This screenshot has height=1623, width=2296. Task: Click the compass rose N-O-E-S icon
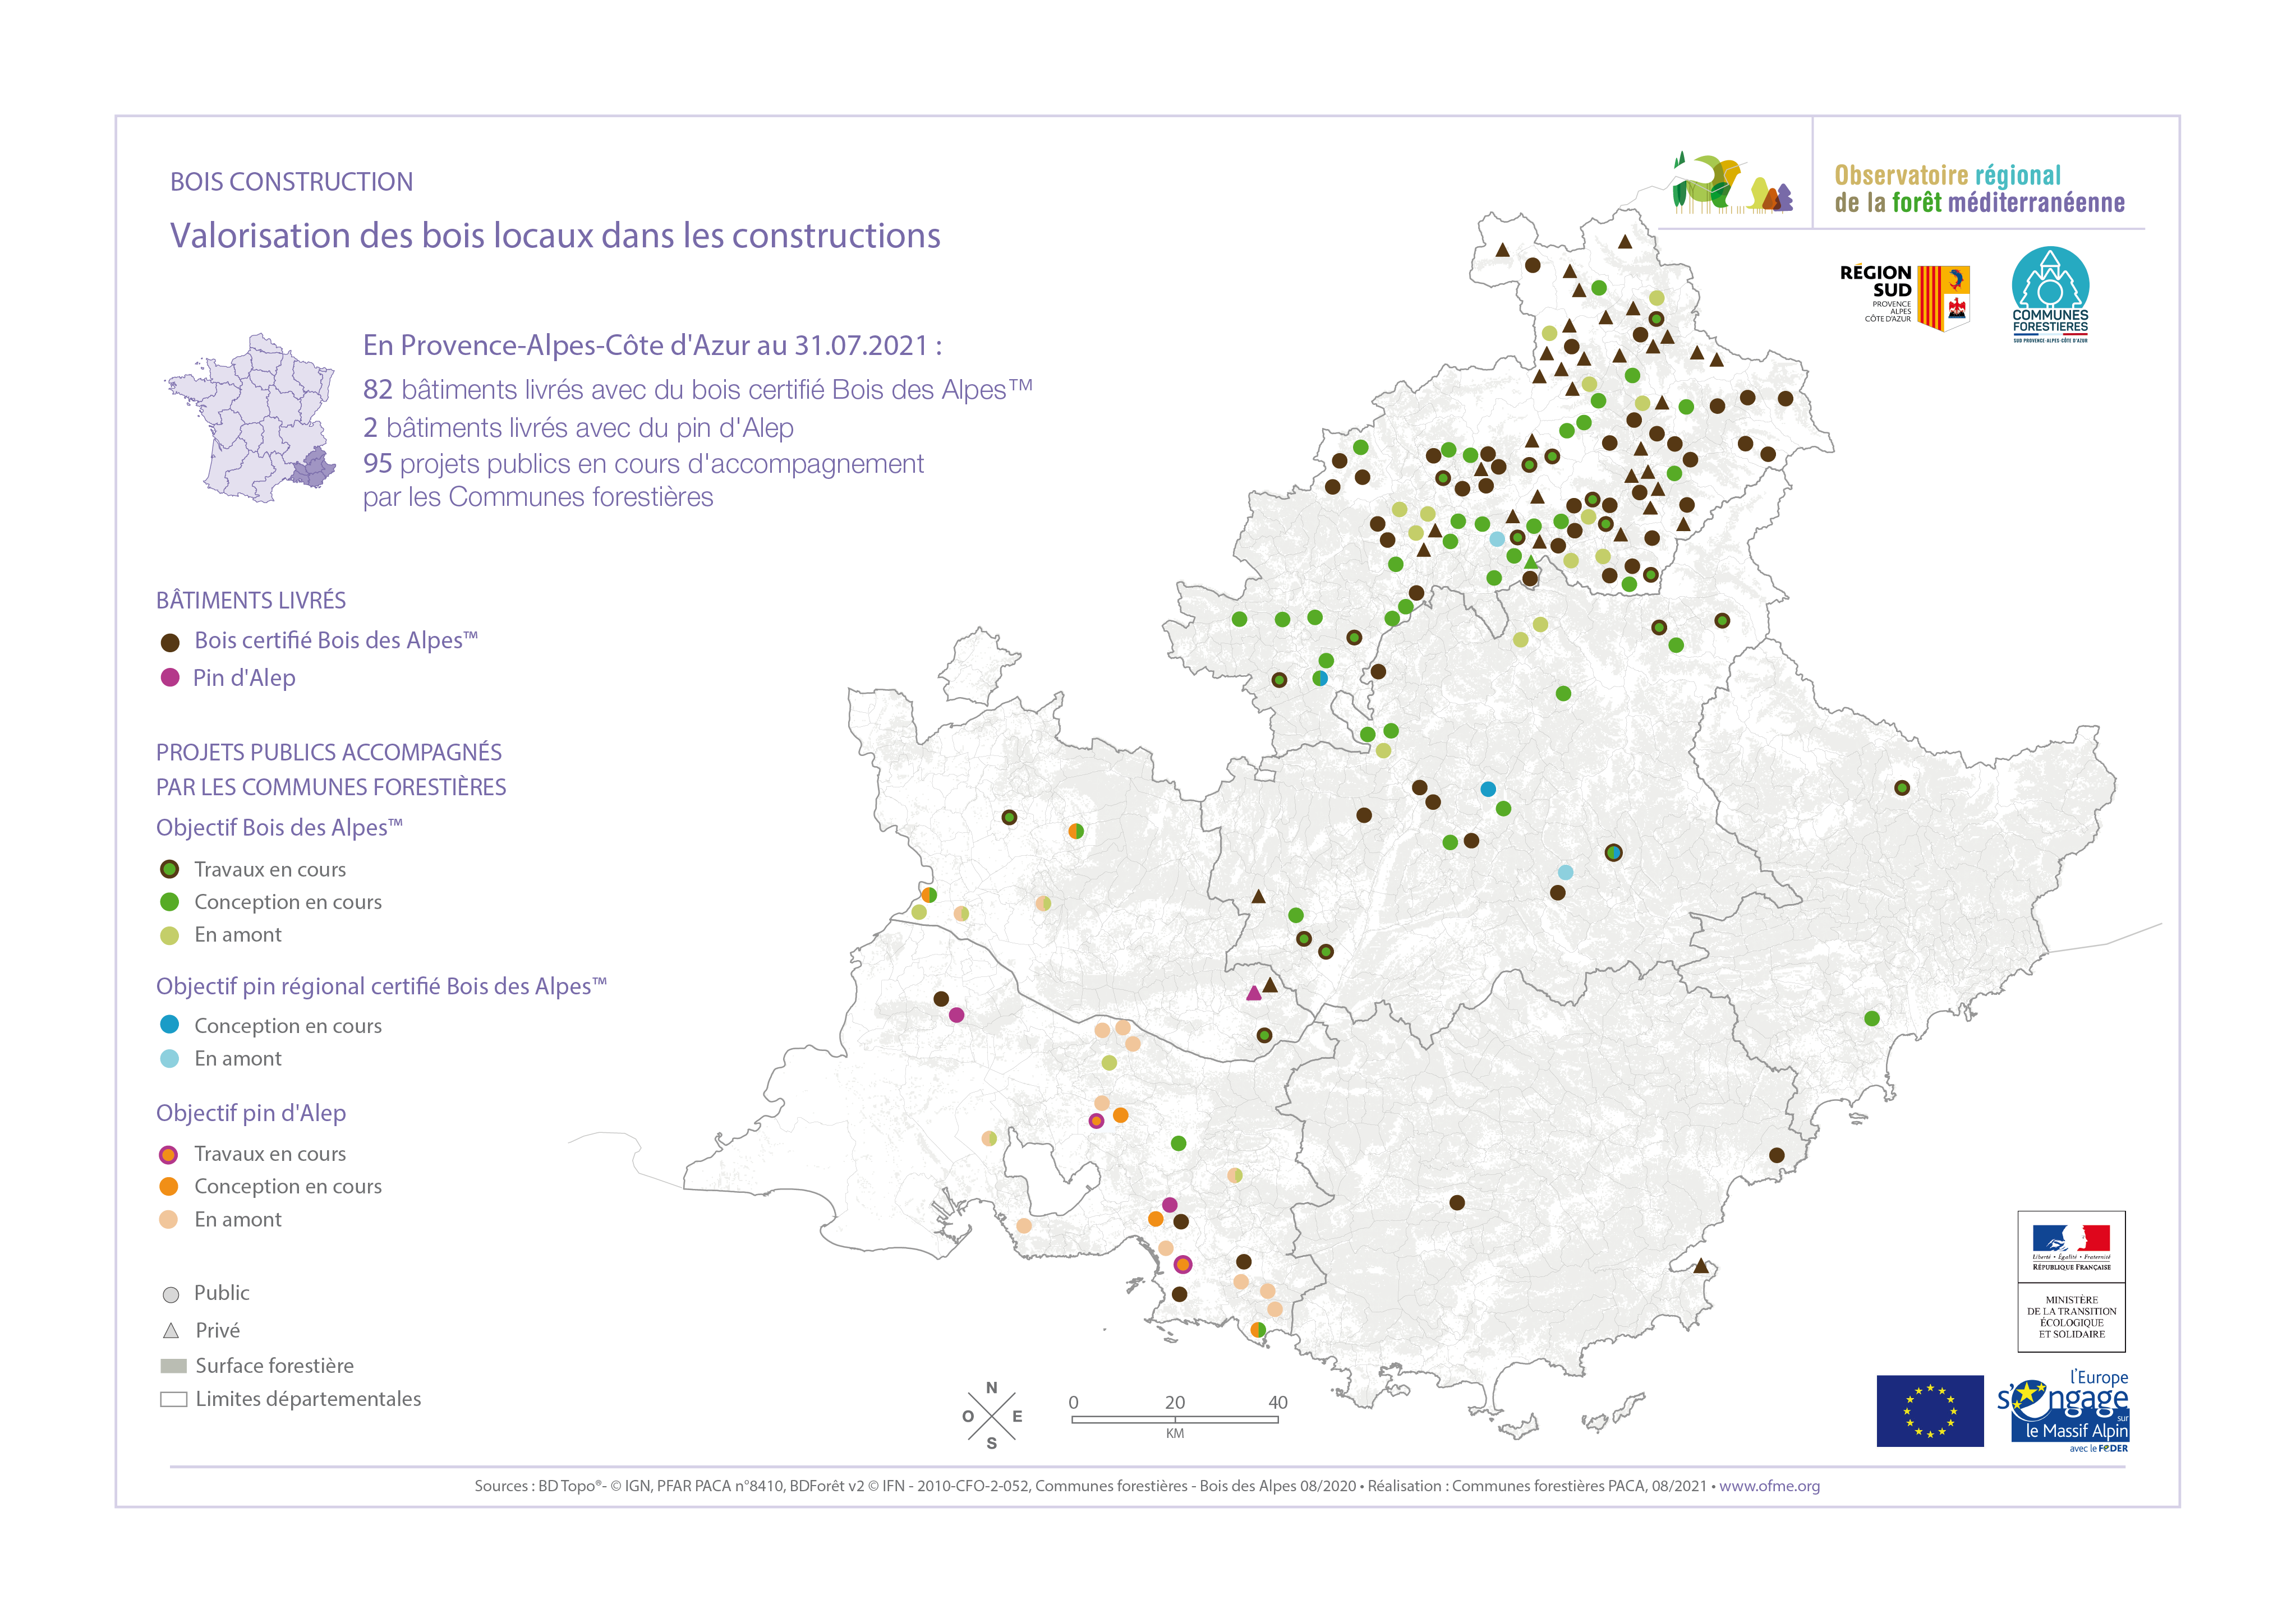click(992, 1416)
